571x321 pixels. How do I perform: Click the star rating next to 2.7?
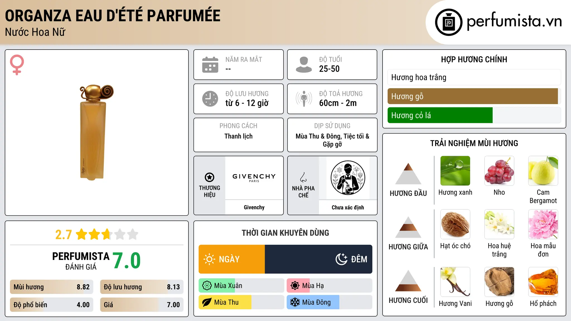pos(107,234)
